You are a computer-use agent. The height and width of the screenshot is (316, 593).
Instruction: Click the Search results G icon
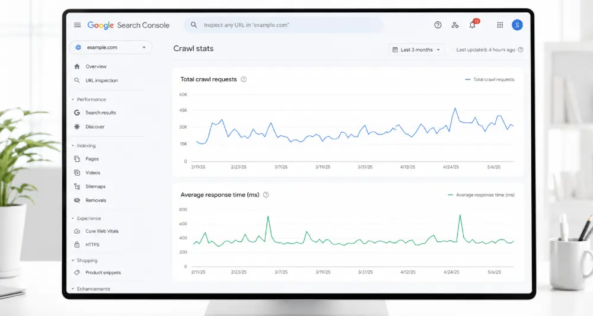click(77, 113)
